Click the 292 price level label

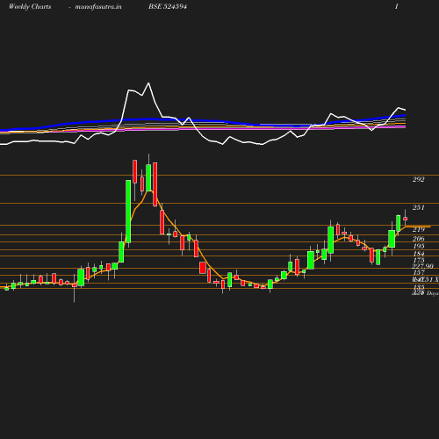(418, 179)
